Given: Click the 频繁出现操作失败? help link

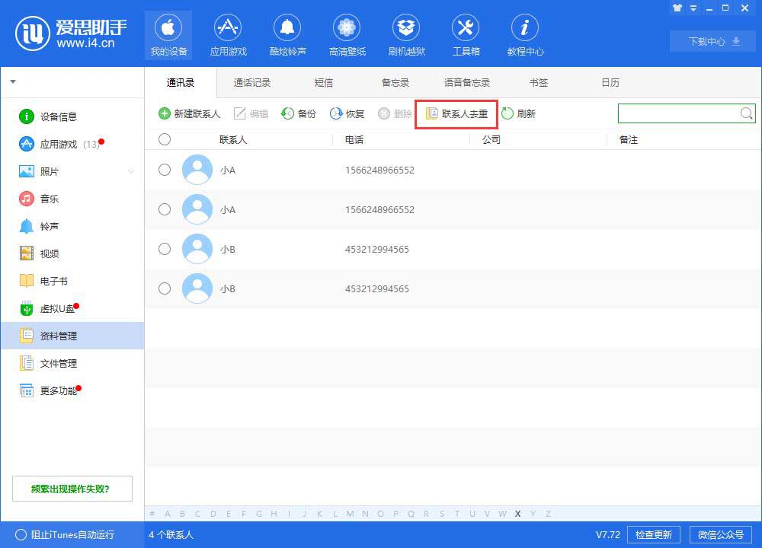Looking at the screenshot, I should pos(72,489).
